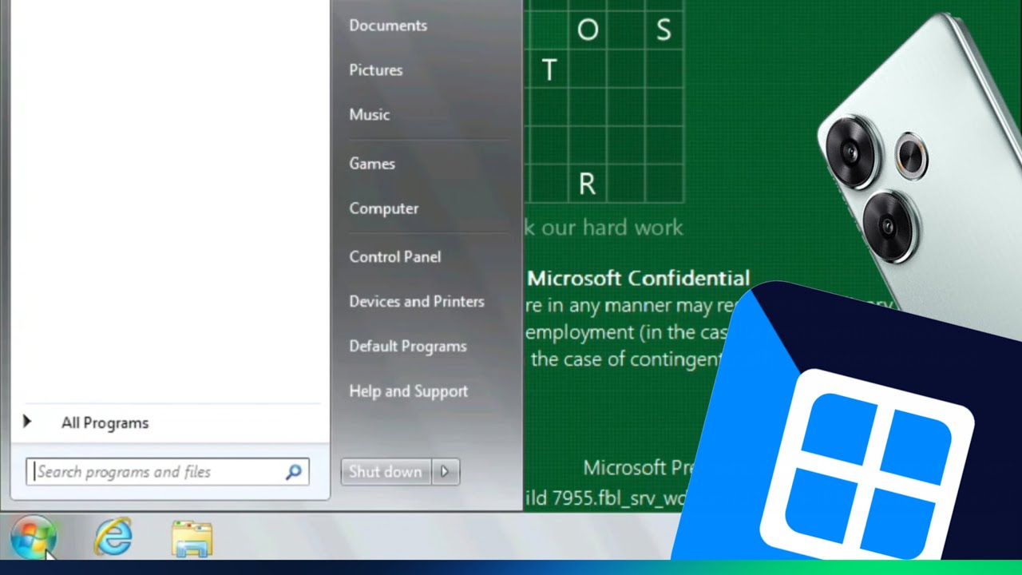Viewport: 1022px width, 575px height.
Task: Open Internet Explorer from the taskbar
Action: coord(113,537)
